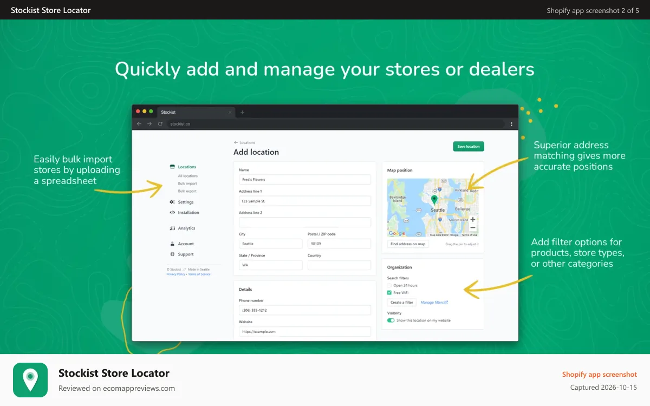Click 'Reviewed on ecomappreviews.com' text
This screenshot has width=650, height=406.
116,388
